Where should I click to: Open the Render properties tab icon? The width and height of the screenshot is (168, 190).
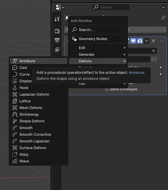click(x=57, y=31)
